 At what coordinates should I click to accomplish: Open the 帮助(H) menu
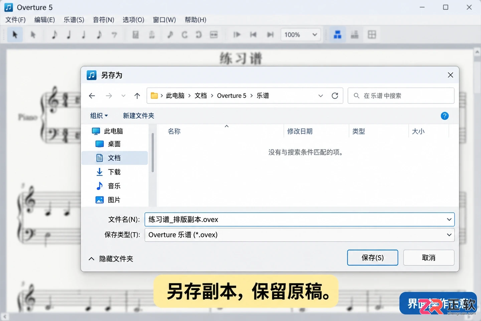pyautogui.click(x=195, y=20)
